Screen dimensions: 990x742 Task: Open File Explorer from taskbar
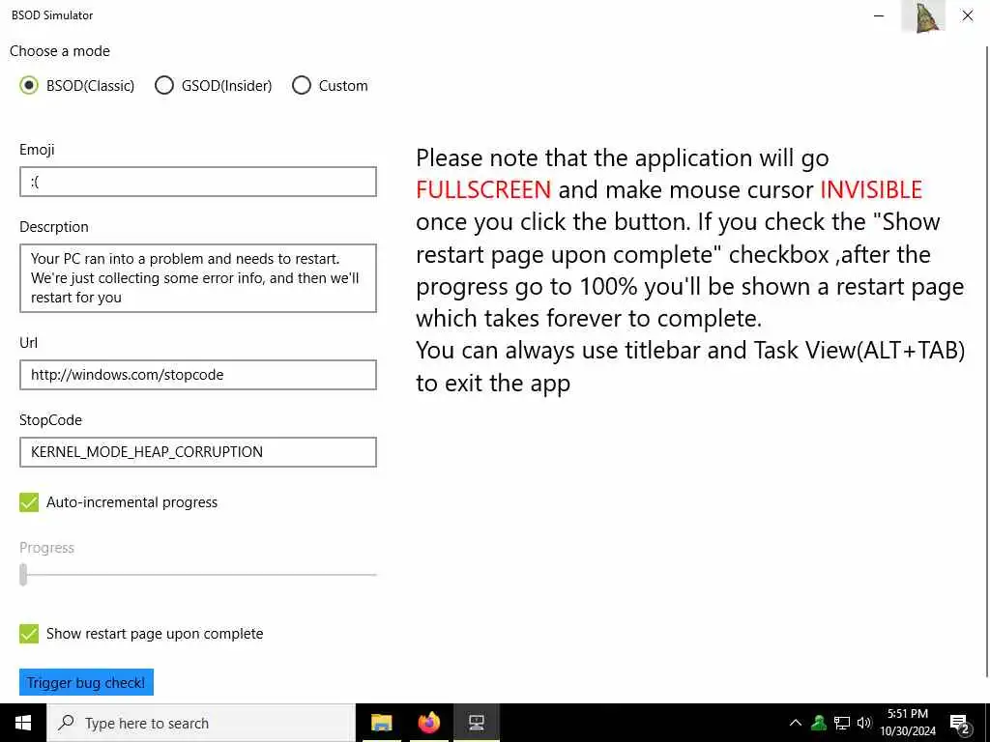[381, 723]
